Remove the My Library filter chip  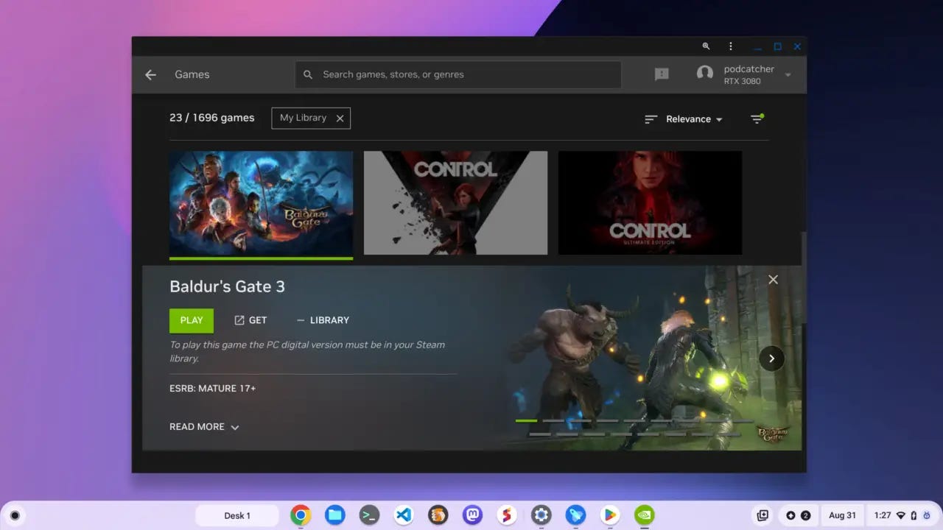[340, 119]
